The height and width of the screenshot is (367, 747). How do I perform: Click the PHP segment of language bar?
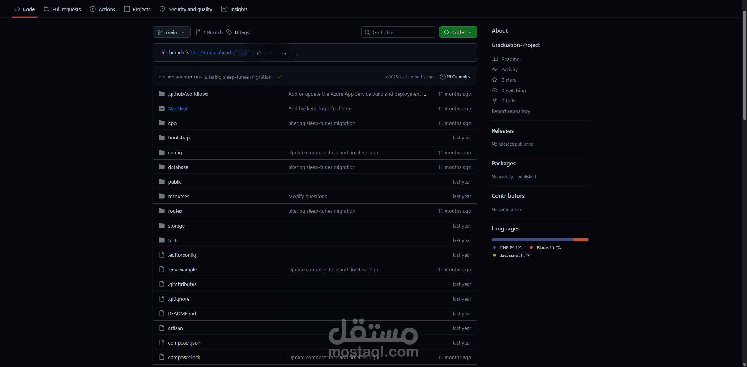pyautogui.click(x=532, y=240)
